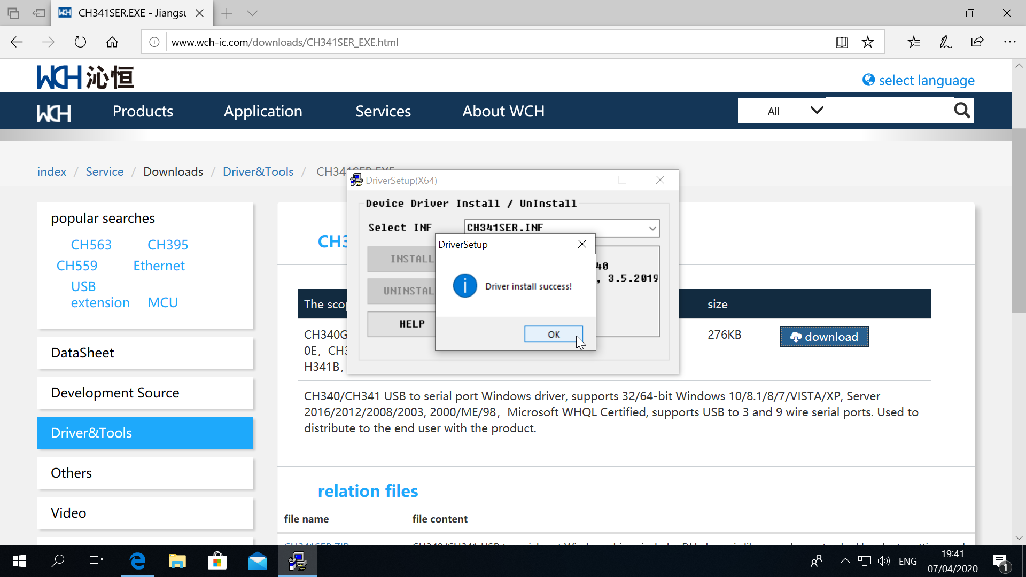Viewport: 1026px width, 577px height.
Task: Click popular search MCU
Action: (163, 302)
